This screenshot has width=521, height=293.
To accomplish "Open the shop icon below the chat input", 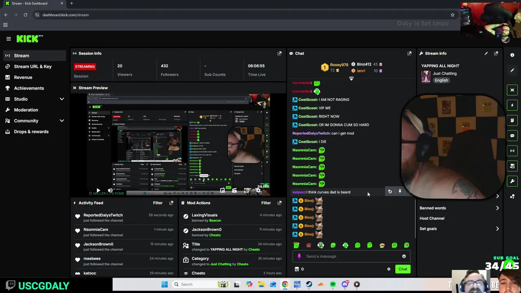I will click(297, 269).
